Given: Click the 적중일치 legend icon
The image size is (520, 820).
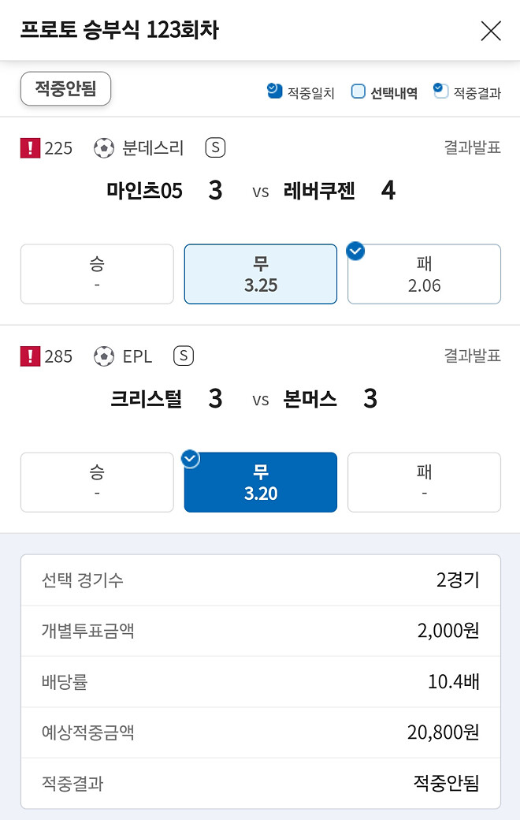Looking at the screenshot, I should [273, 91].
